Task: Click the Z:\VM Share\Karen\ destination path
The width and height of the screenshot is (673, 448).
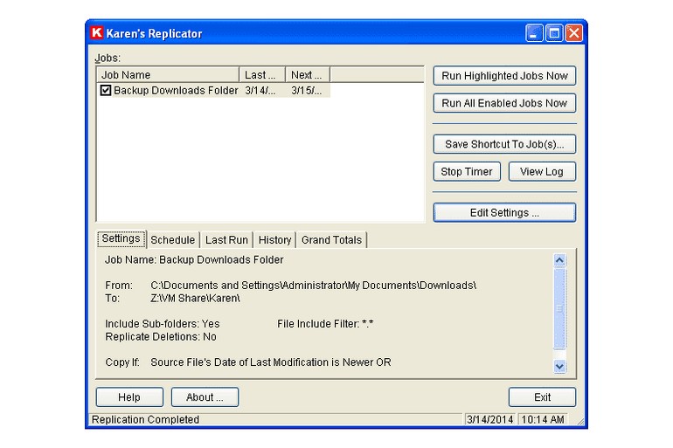Action: point(195,298)
